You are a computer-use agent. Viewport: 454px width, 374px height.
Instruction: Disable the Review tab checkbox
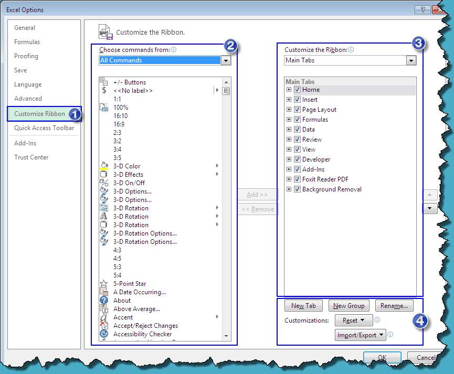coord(297,139)
